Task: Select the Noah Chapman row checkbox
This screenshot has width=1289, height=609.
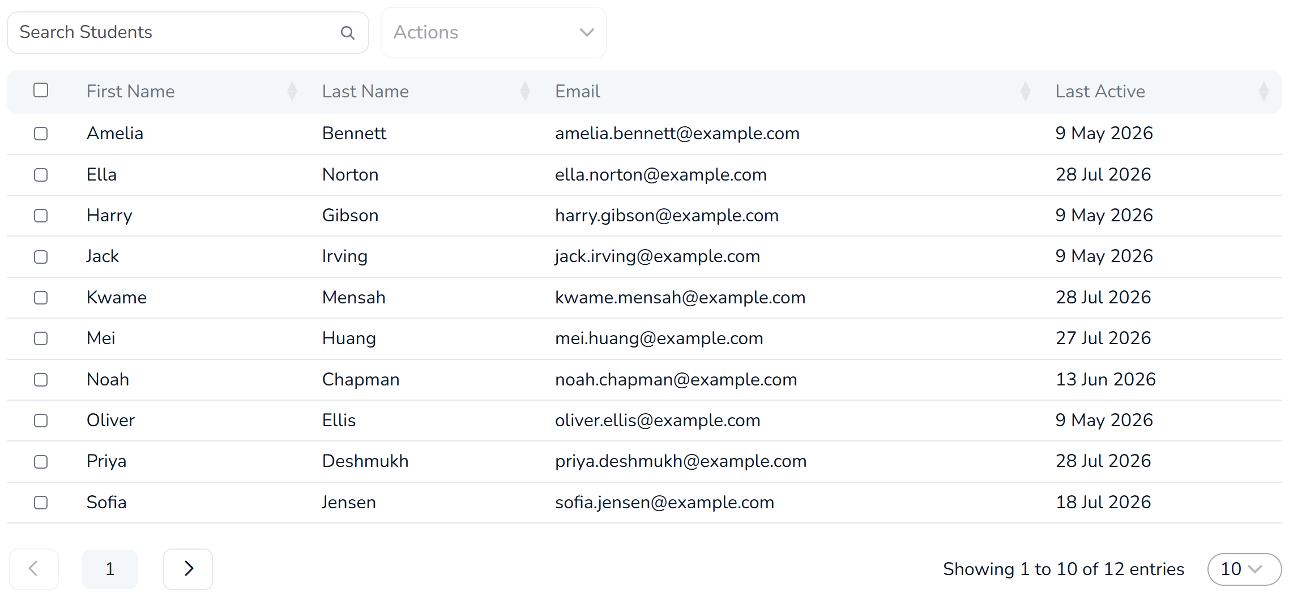Action: pos(41,380)
